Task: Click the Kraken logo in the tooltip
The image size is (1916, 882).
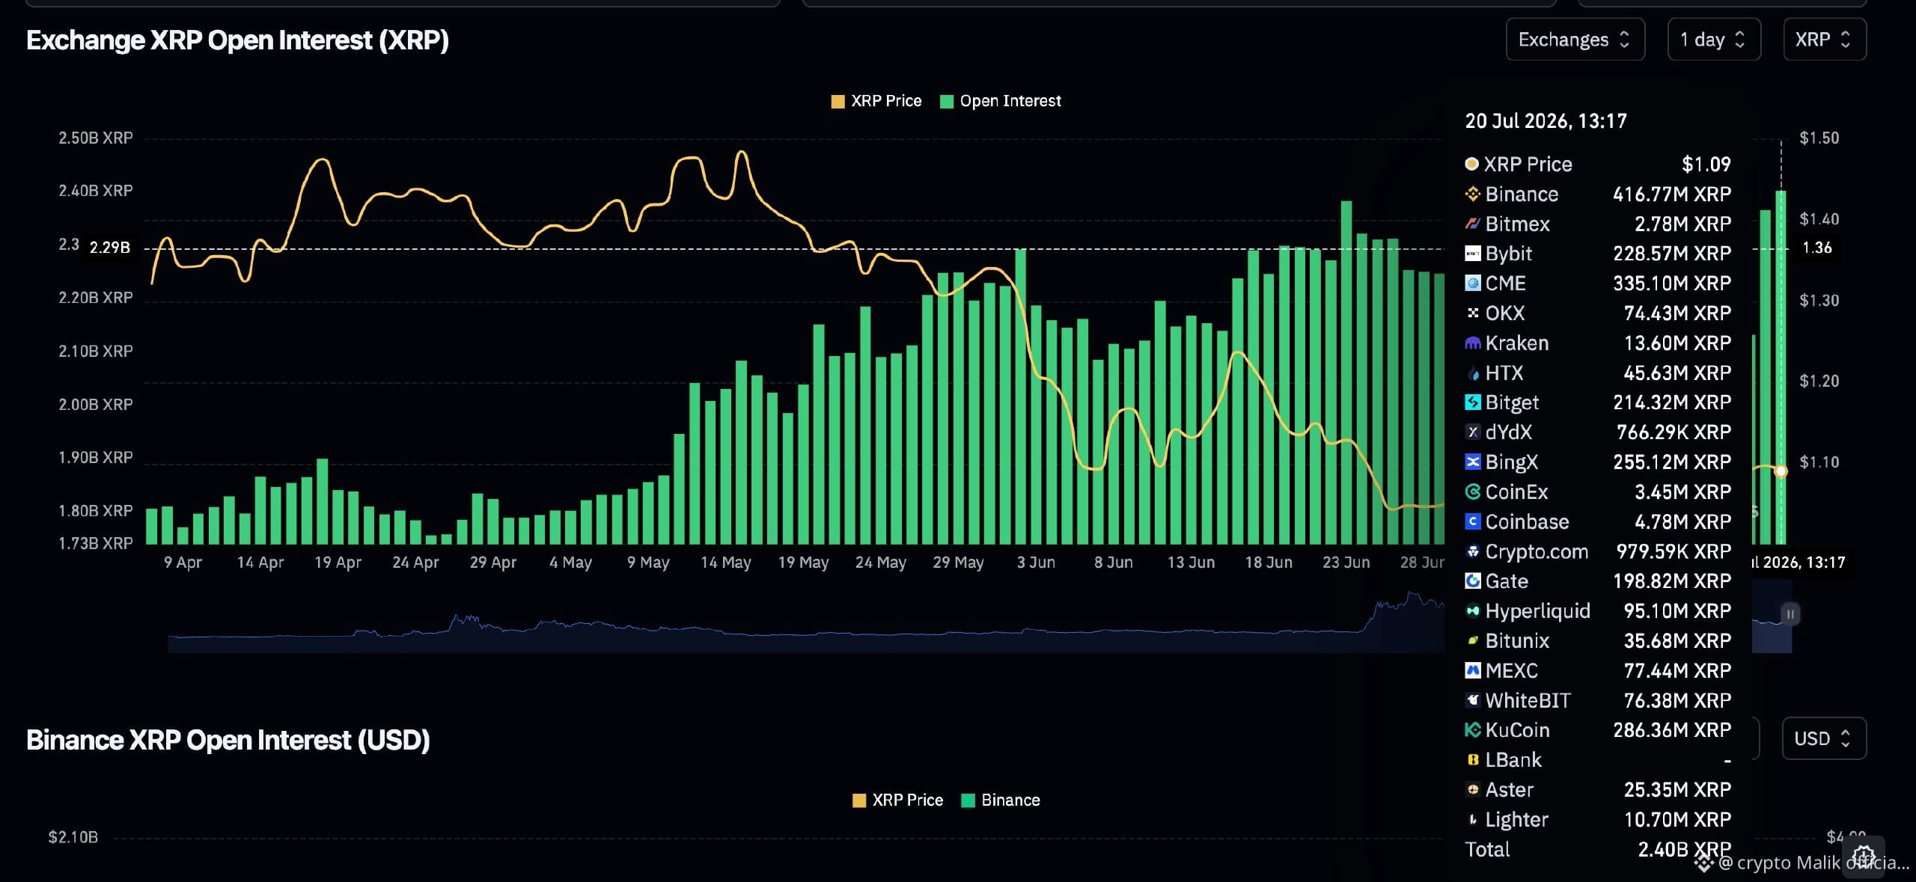Action: [x=1472, y=343]
